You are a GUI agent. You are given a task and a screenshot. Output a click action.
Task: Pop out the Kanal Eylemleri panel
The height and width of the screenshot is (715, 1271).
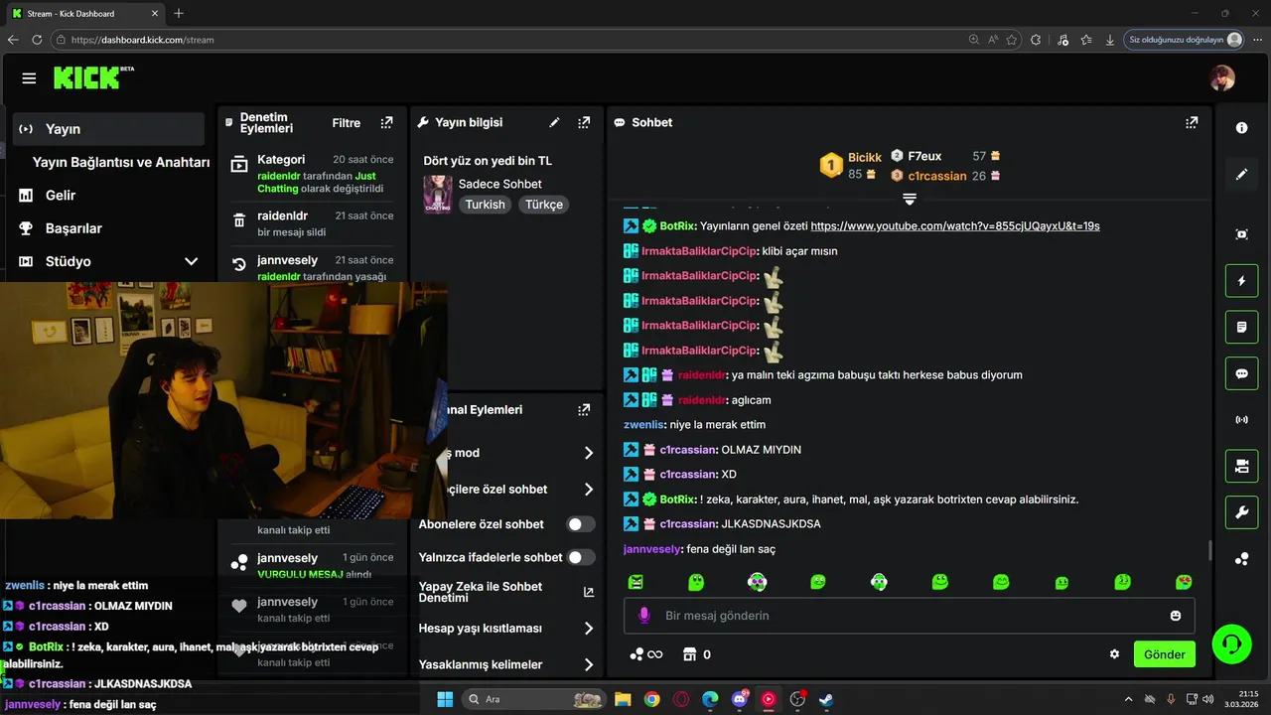(584, 409)
